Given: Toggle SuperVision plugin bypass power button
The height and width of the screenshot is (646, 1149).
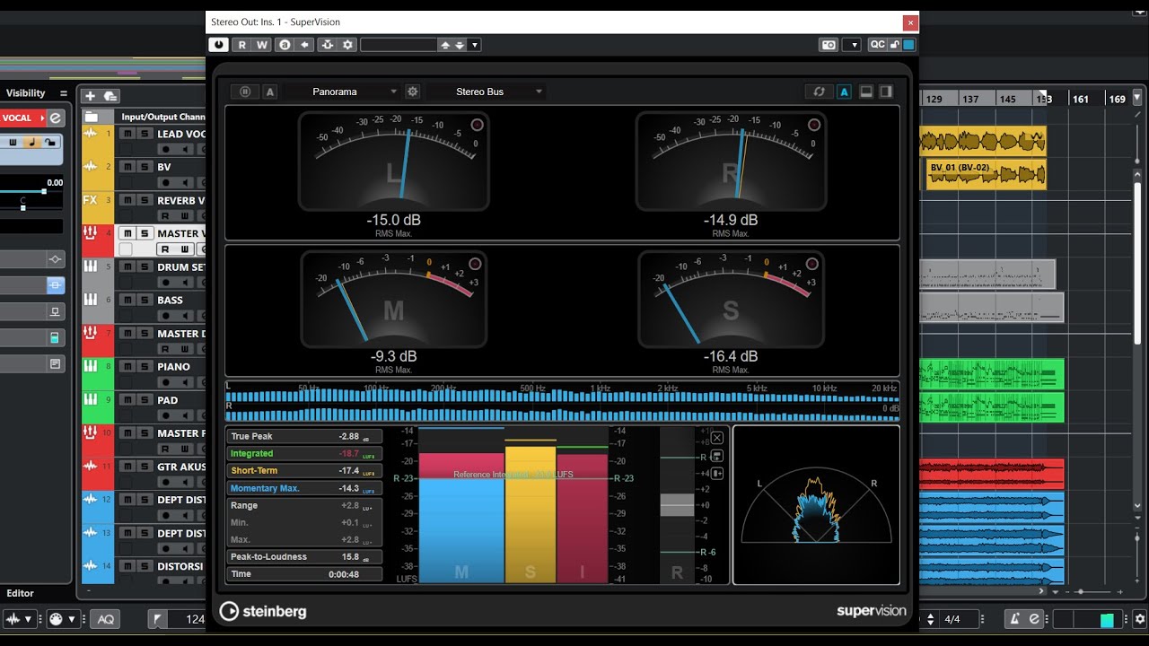Looking at the screenshot, I should [x=218, y=45].
